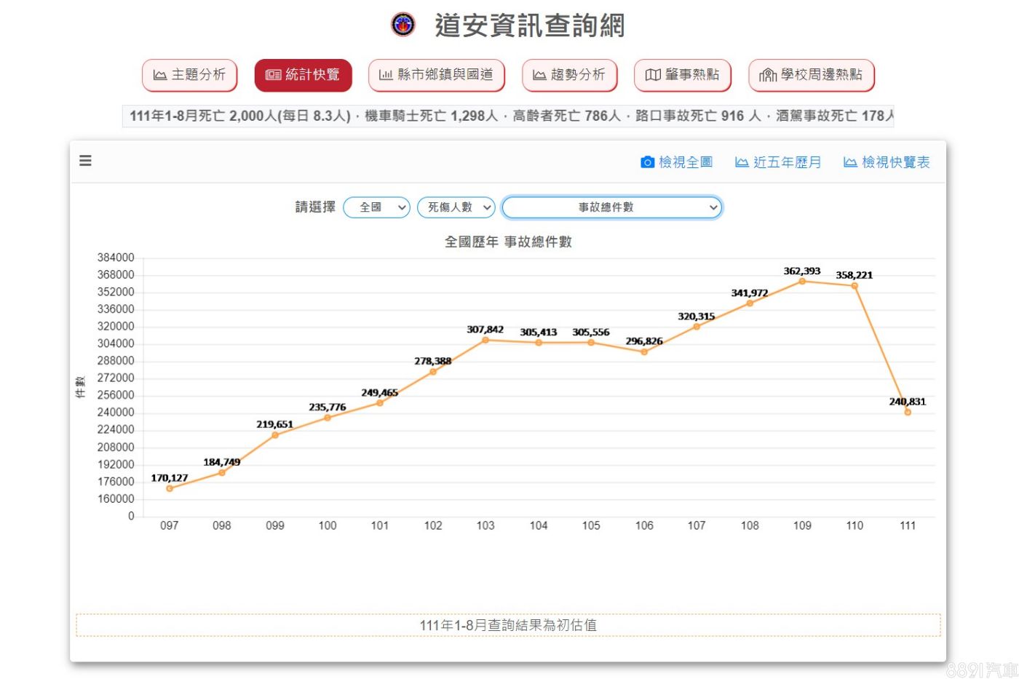The width and height of the screenshot is (1019, 679).
Task: Click the chart icon beside 近五年歷月
Action: (742, 162)
